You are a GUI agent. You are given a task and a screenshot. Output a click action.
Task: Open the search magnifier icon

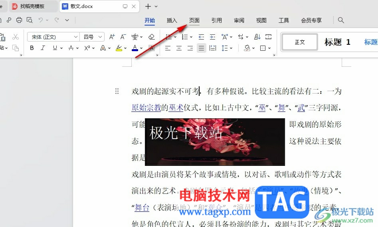340,20
